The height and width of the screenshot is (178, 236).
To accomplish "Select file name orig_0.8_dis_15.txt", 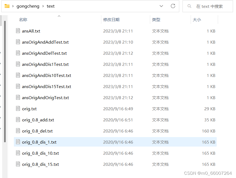I will tap(40, 164).
